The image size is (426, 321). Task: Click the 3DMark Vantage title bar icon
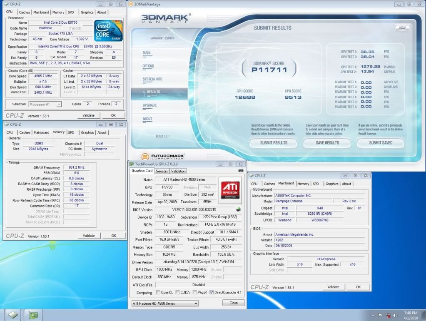[x=131, y=4]
